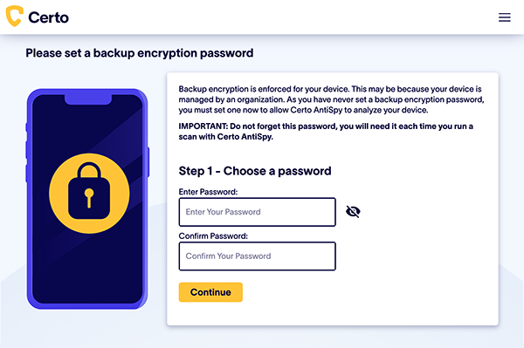
Task: Click the padlock shackle at top
Action: coord(89,169)
